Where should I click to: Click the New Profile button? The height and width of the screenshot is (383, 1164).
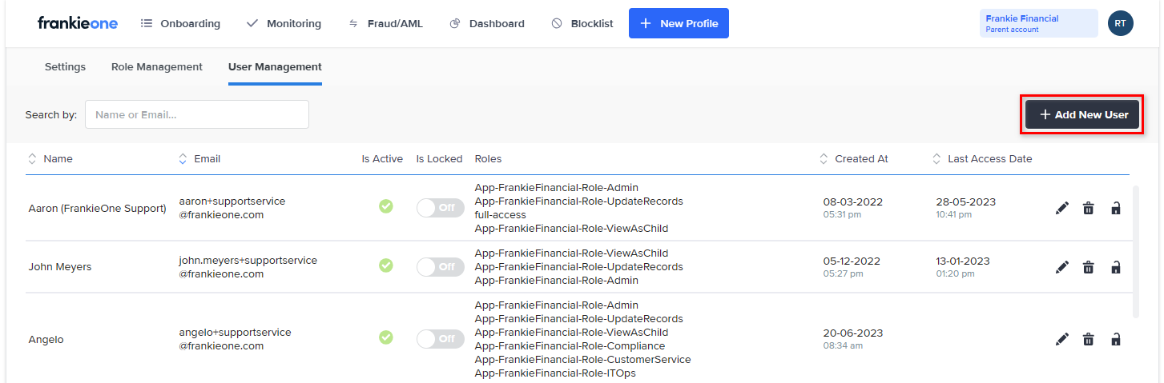point(679,24)
